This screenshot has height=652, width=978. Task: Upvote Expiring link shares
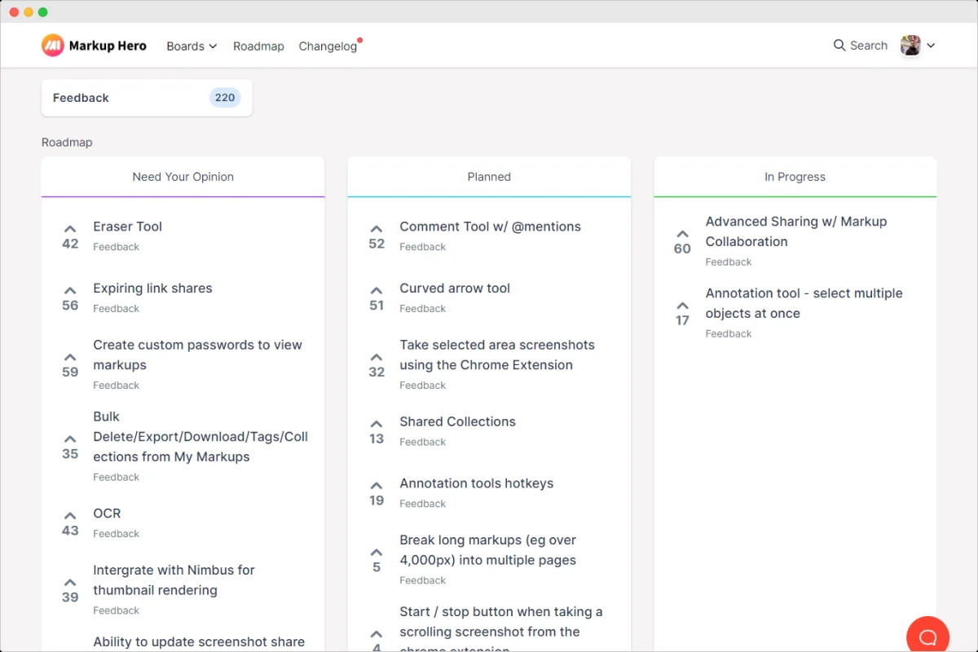[70, 298]
